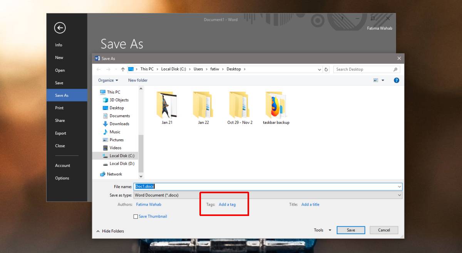Image resolution: width=462 pixels, height=253 pixels.
Task: Click the navigation pane scroll down arrow
Action: [141, 176]
